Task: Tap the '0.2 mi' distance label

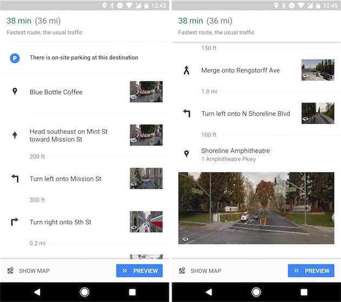Action: (x=38, y=243)
